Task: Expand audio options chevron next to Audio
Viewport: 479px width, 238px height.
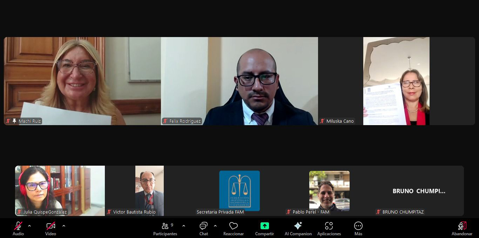Action: coord(29,226)
